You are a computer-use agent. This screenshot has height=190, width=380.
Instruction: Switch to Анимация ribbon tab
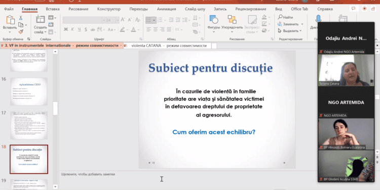click(x=166, y=9)
